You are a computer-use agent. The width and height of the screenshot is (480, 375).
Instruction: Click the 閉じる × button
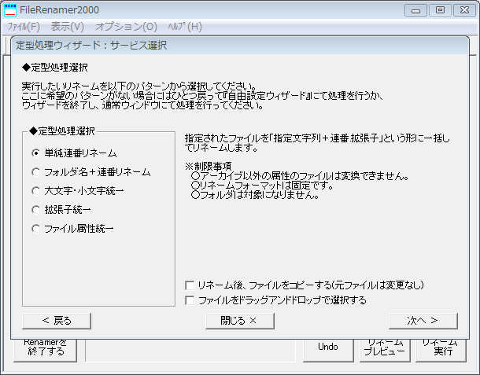pos(240,321)
